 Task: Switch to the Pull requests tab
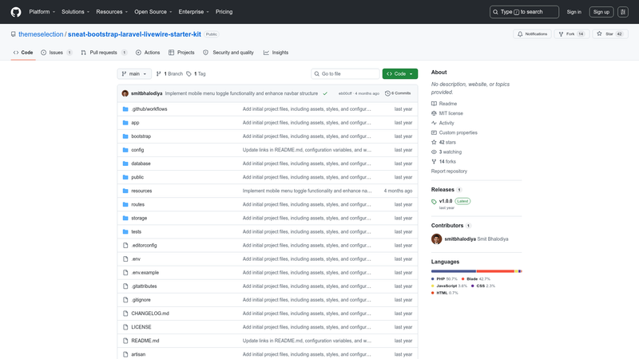pos(104,53)
